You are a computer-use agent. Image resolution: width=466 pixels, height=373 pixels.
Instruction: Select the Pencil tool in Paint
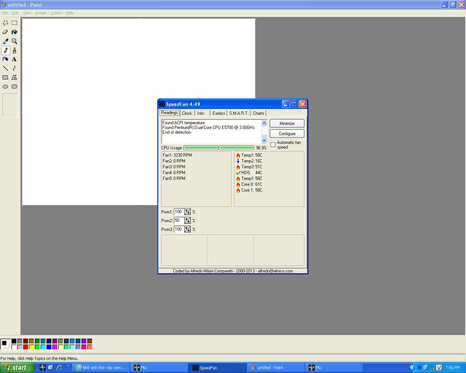tap(5, 50)
